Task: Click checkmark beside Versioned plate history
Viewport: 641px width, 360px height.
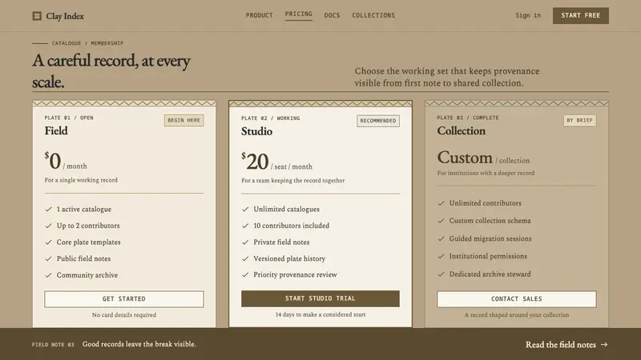Action: click(x=245, y=258)
